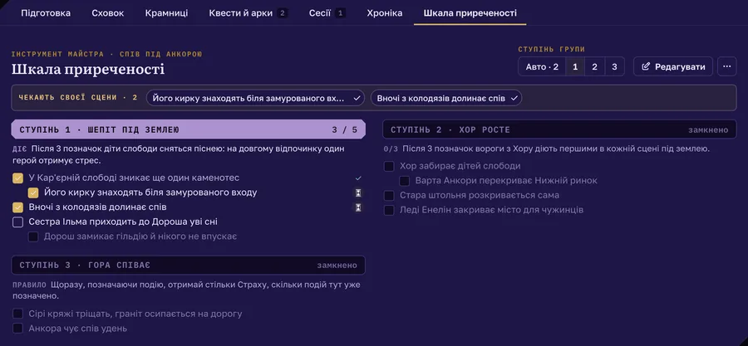Tick "Сірі кряжі тріщать, граніт осипається" checkbox

click(x=18, y=314)
